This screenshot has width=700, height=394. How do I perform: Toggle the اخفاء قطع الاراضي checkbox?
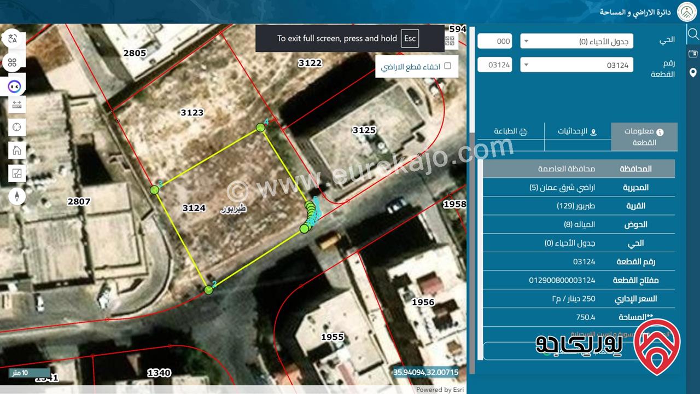pos(447,66)
